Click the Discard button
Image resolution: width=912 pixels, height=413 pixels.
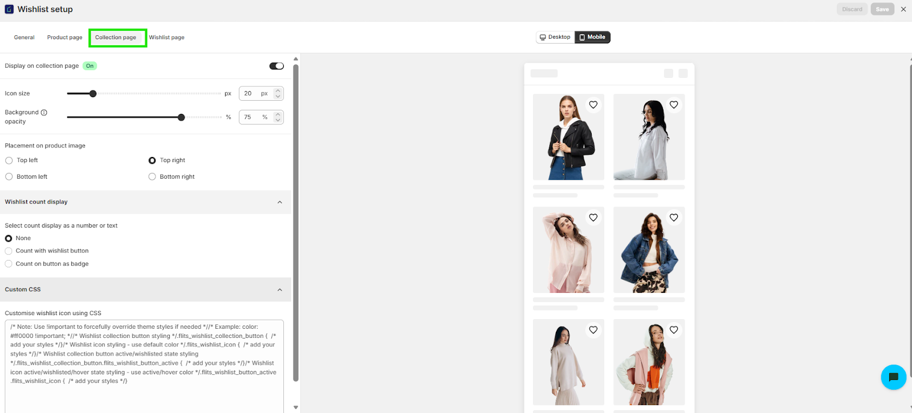pyautogui.click(x=852, y=9)
